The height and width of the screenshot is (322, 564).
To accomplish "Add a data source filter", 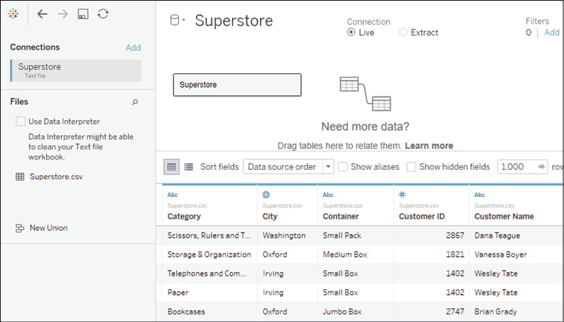I will tap(552, 33).
